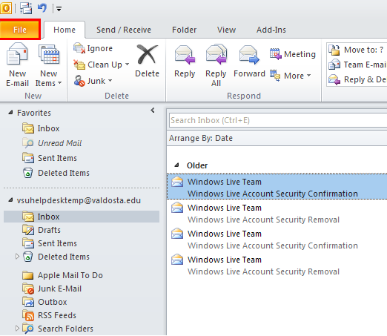The width and height of the screenshot is (387, 336).
Task: Collapse the Favorites section
Action: coord(10,113)
